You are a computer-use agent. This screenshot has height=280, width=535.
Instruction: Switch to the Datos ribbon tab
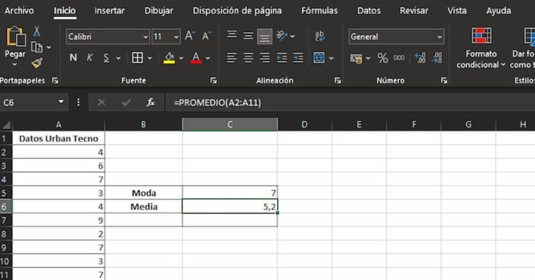(369, 10)
